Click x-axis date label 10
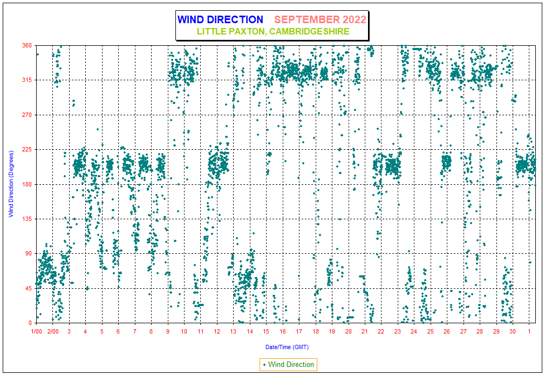 (184, 332)
